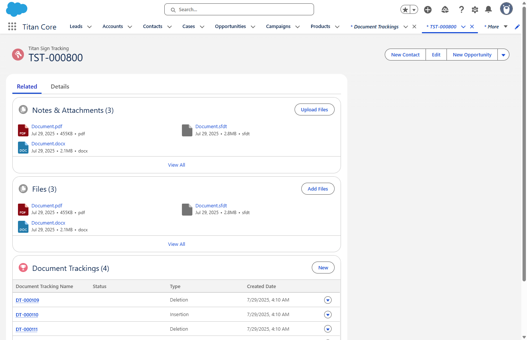
Task: Open the App Launcher grid
Action: coord(12,27)
